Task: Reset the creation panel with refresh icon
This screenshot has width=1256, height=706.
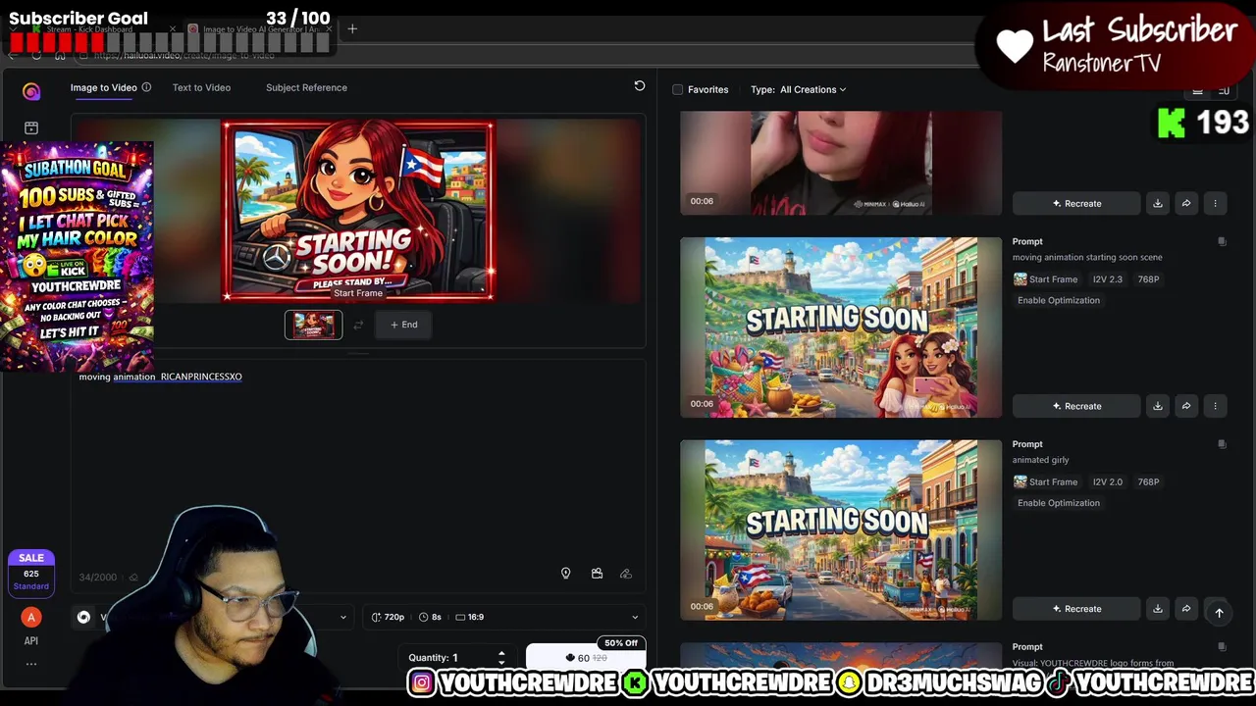Action: coord(639,86)
